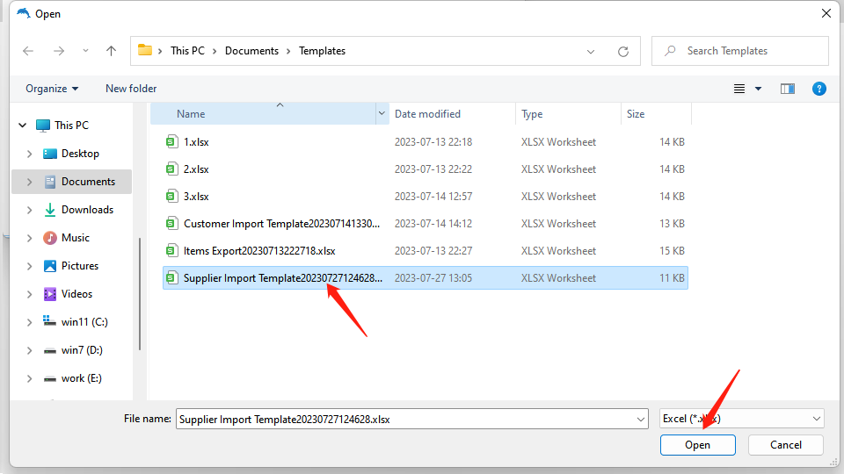Open address bar history dropdown
The height and width of the screenshot is (474, 844).
click(592, 51)
